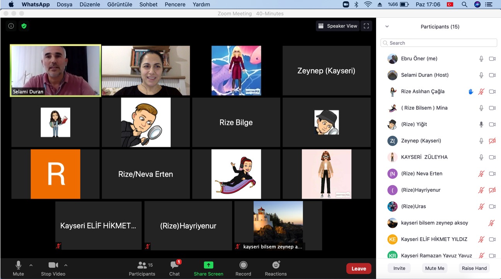Open the Dosya menu

click(65, 5)
